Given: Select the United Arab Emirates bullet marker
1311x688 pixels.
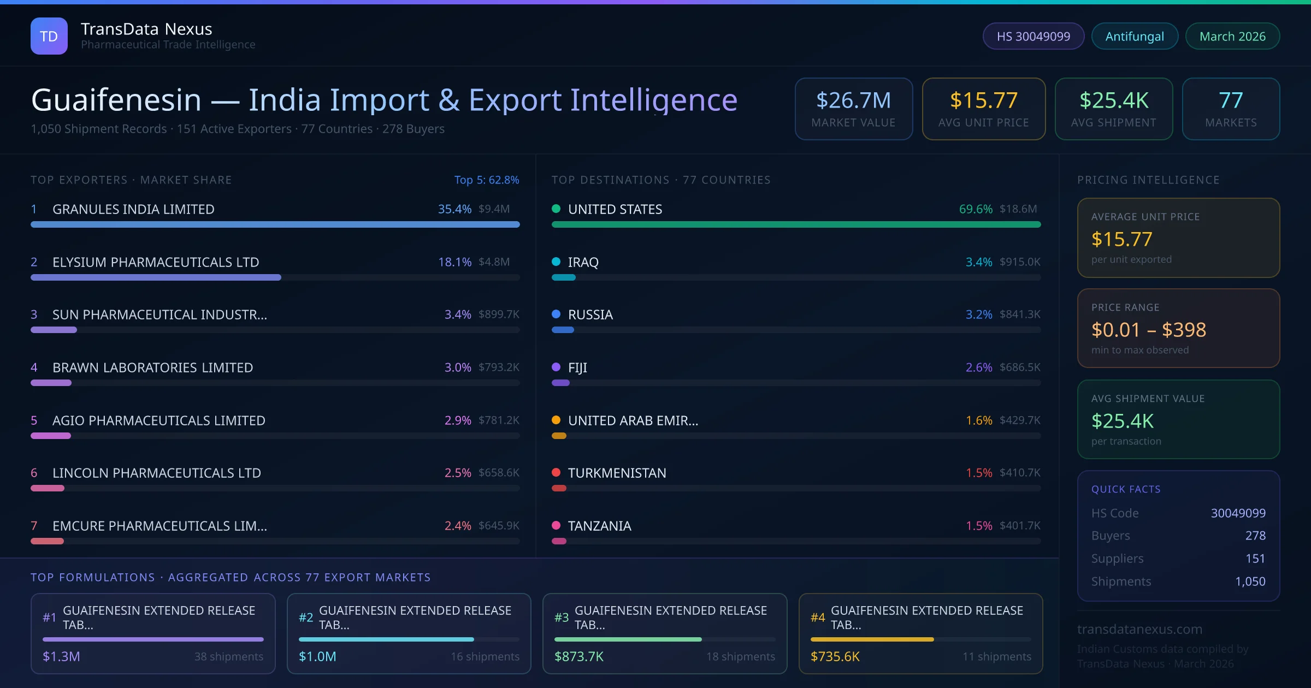Looking at the screenshot, I should pos(557,420).
